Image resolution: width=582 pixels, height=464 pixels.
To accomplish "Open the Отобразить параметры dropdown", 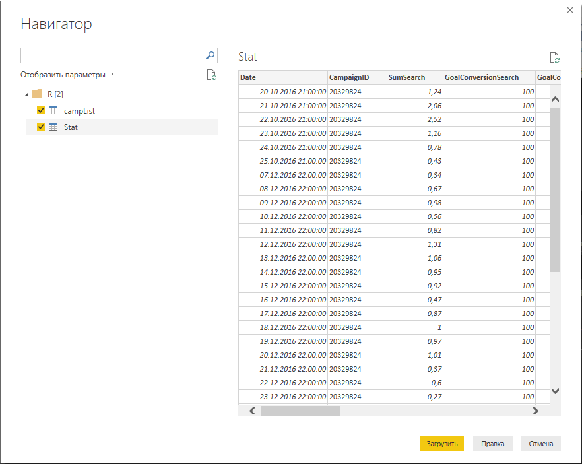I will [67, 75].
